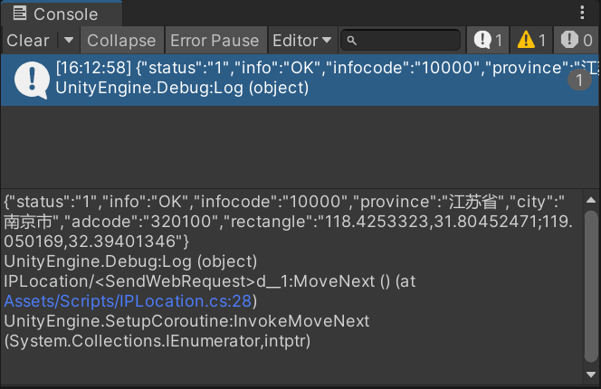Click the log entry's collapsed count badge
Image resolution: width=601 pixels, height=389 pixels.
579,81
